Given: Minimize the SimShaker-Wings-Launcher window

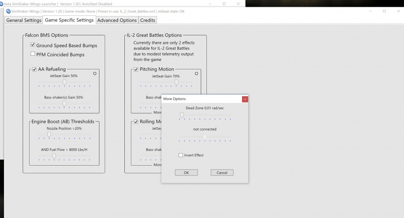Looking at the screenshot, I should coord(210,4).
